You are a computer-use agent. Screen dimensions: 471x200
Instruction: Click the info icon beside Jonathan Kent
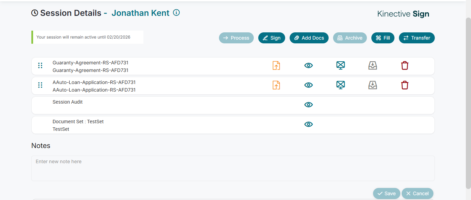(x=177, y=13)
